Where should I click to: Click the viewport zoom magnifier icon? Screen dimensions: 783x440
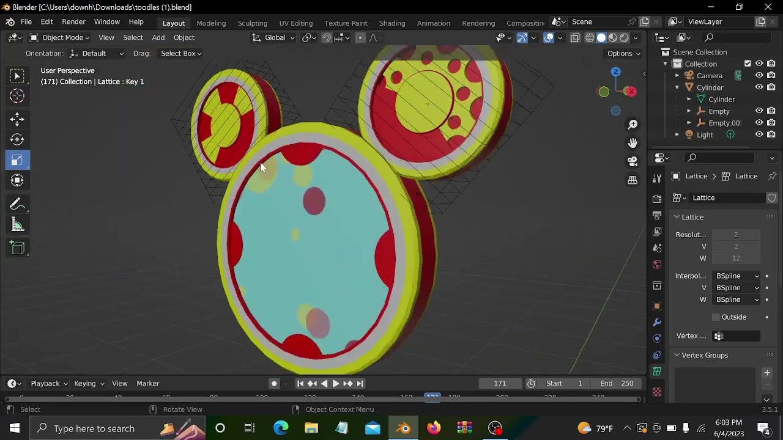pos(633,125)
